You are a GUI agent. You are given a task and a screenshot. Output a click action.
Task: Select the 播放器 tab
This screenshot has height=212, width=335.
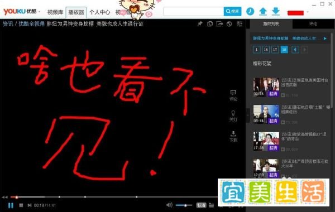[x=76, y=12]
